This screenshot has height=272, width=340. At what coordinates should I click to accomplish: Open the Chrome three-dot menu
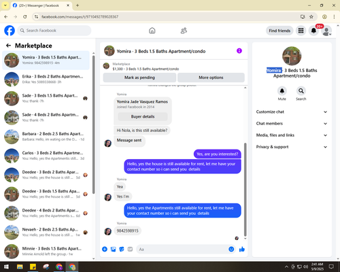coord(334,16)
